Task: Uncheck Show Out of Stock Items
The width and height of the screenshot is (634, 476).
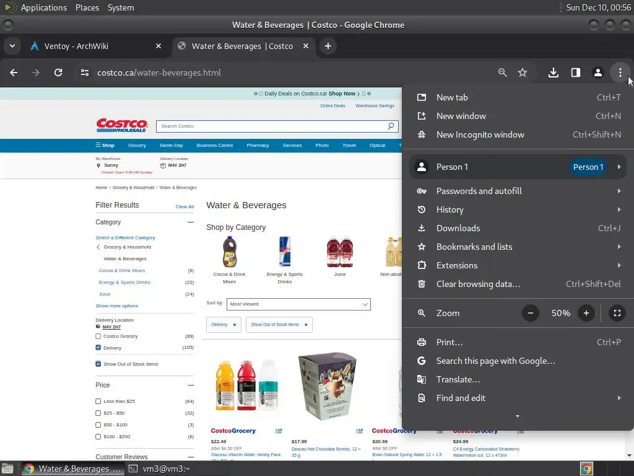Action: [x=98, y=364]
